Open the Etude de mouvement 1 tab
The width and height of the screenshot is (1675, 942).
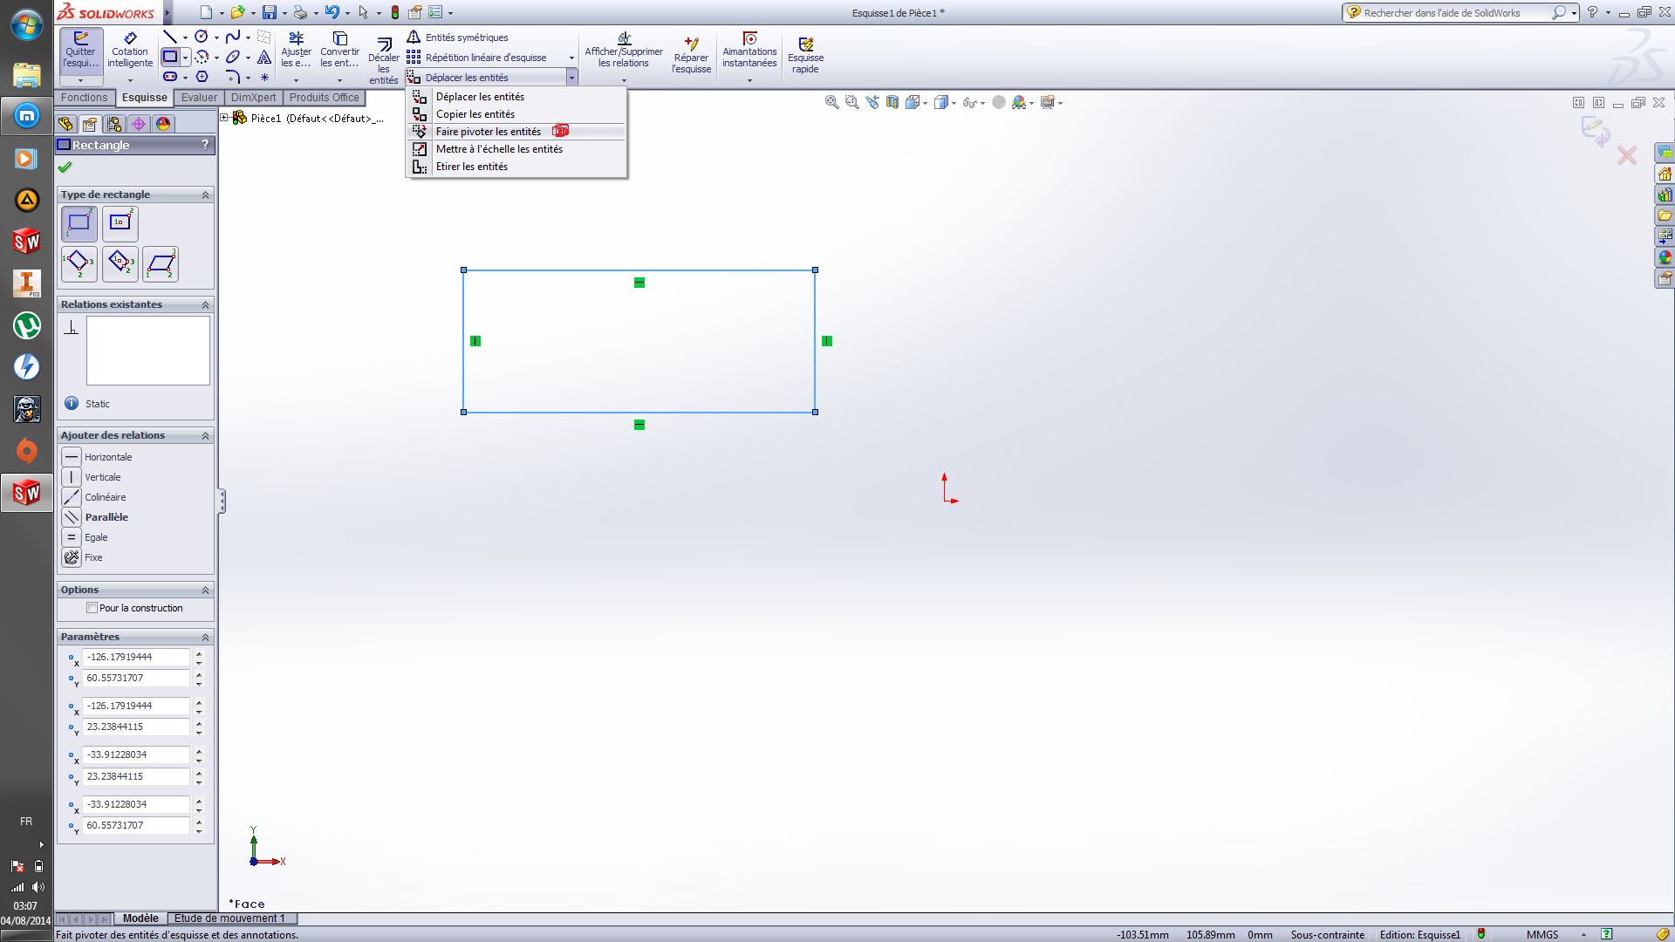pos(231,918)
